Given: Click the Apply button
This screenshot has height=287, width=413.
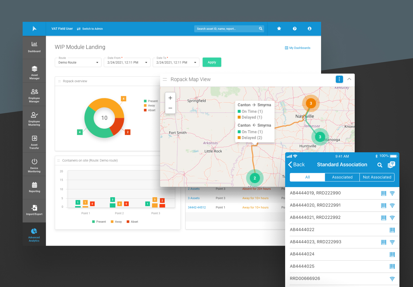Looking at the screenshot, I should (212, 62).
